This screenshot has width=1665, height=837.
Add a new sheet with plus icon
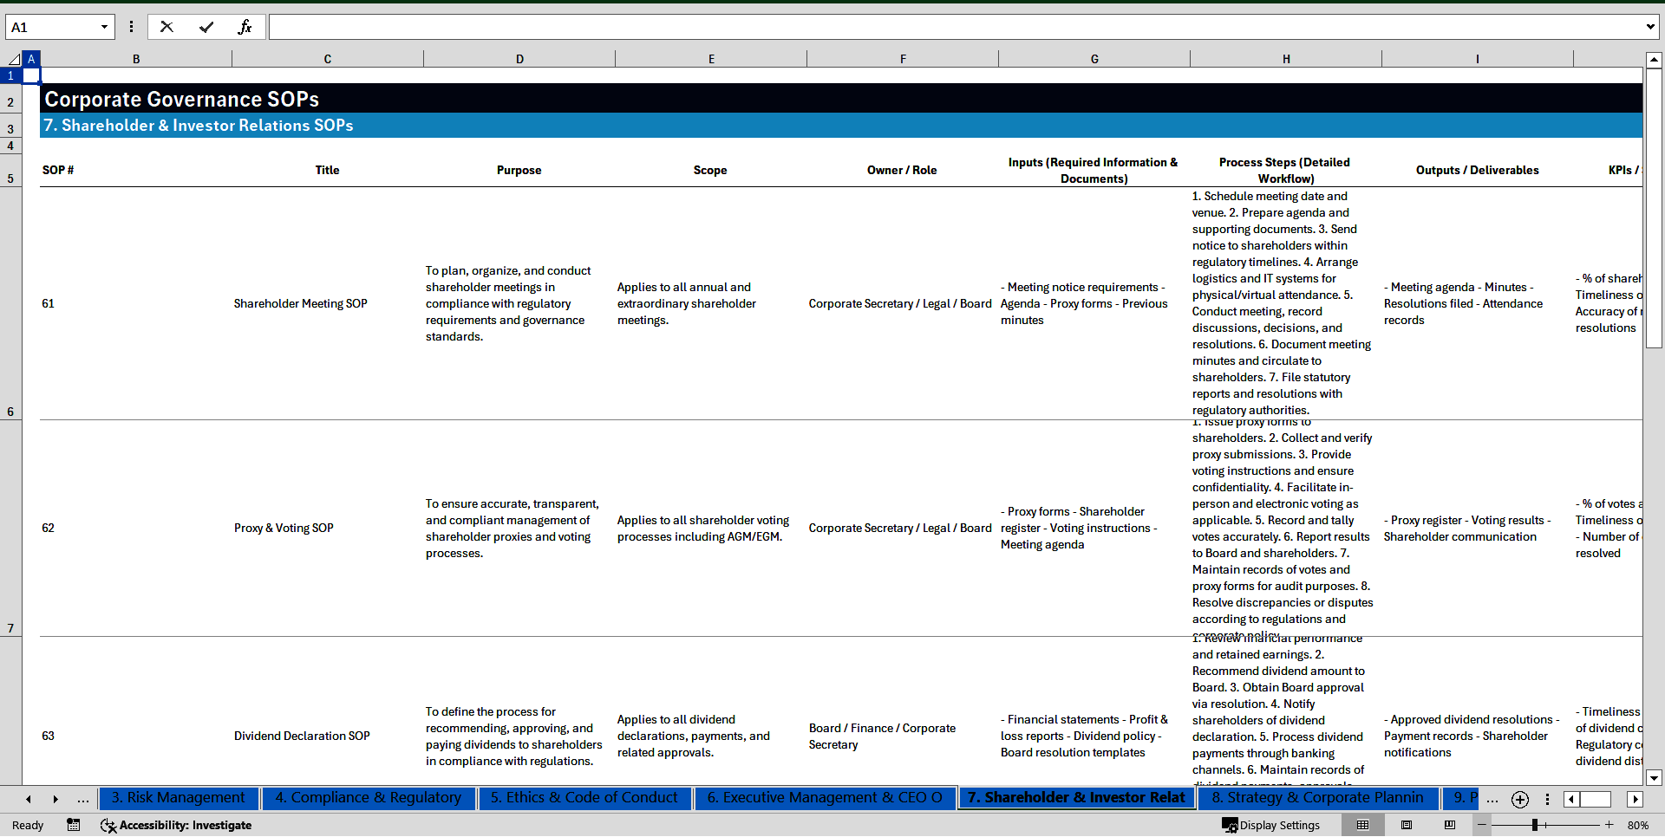(x=1519, y=799)
